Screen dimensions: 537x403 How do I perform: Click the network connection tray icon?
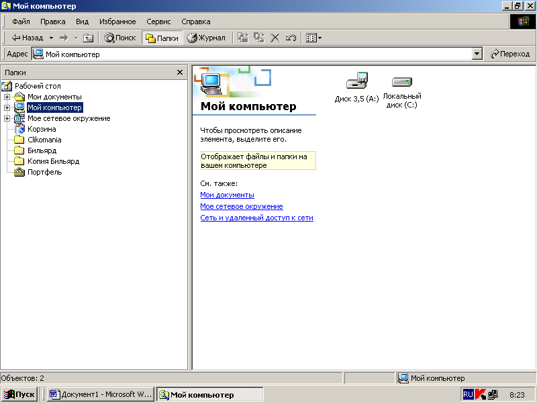(493, 394)
